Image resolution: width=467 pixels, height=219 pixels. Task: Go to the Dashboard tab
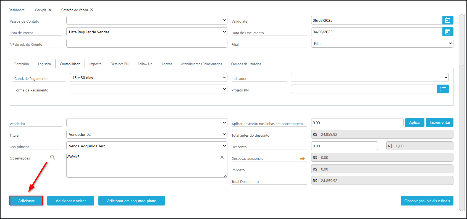(x=17, y=10)
